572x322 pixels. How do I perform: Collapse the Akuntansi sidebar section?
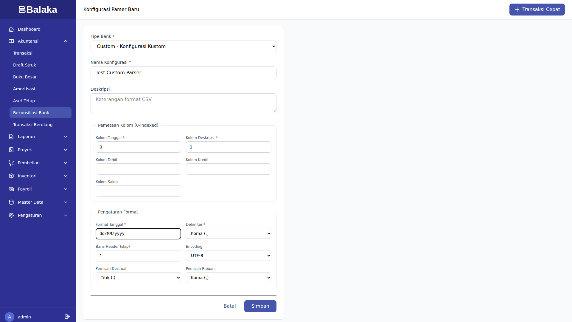click(x=66, y=41)
